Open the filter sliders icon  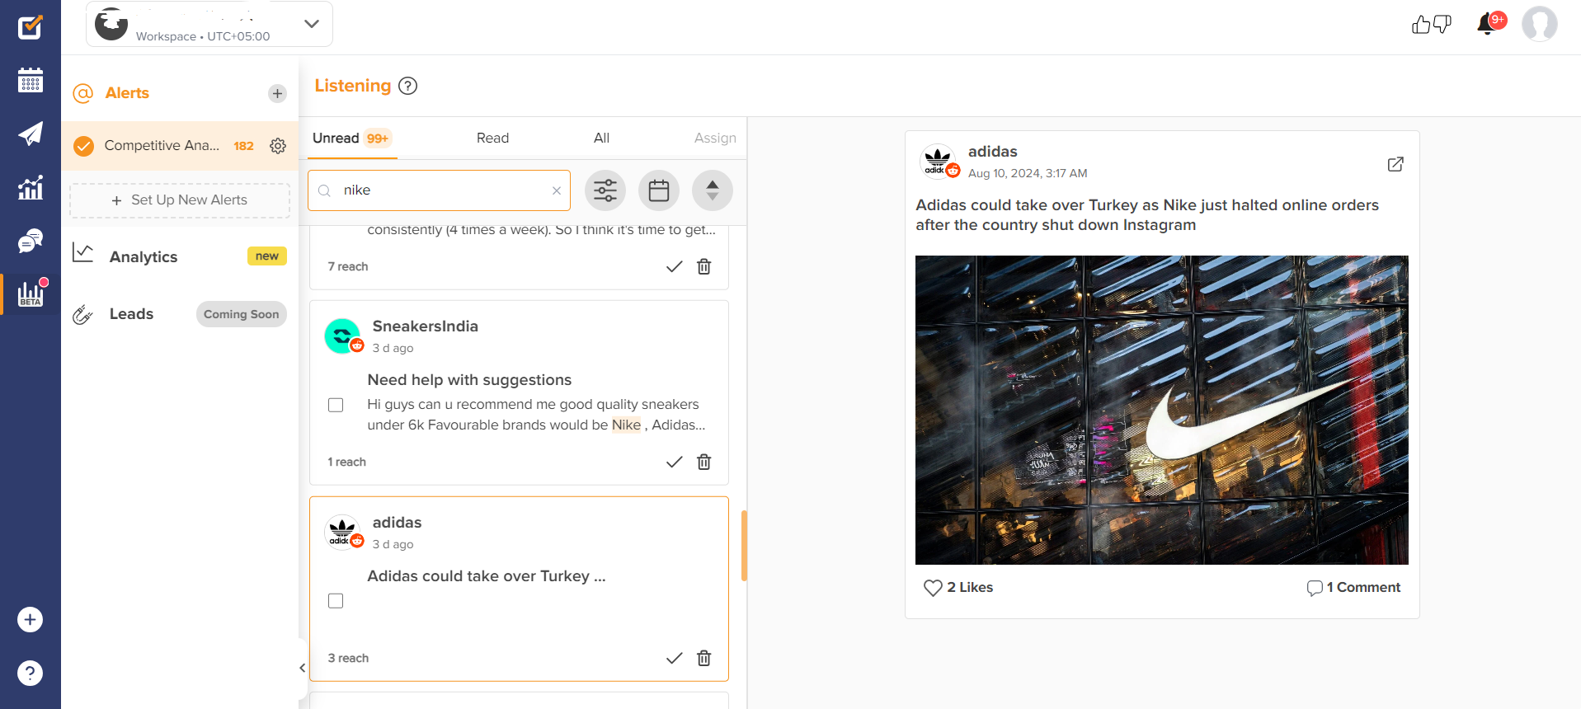click(605, 190)
